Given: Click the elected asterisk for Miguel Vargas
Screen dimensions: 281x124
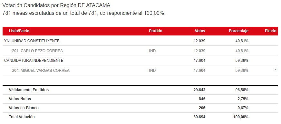Looking at the screenshot, I should 276,70.
